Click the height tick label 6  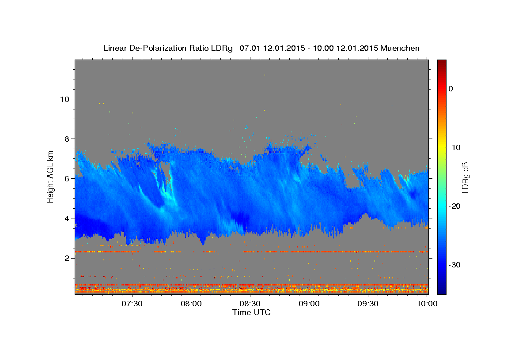(x=67, y=178)
